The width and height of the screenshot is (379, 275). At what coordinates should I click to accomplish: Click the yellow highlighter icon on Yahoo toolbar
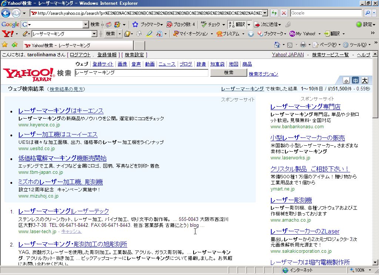coord(150,34)
